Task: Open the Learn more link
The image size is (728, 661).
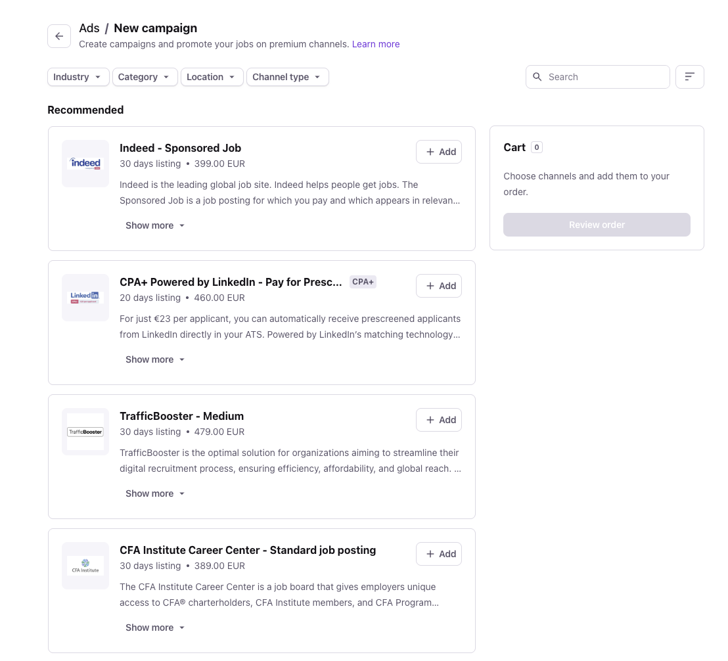Action: click(x=376, y=44)
